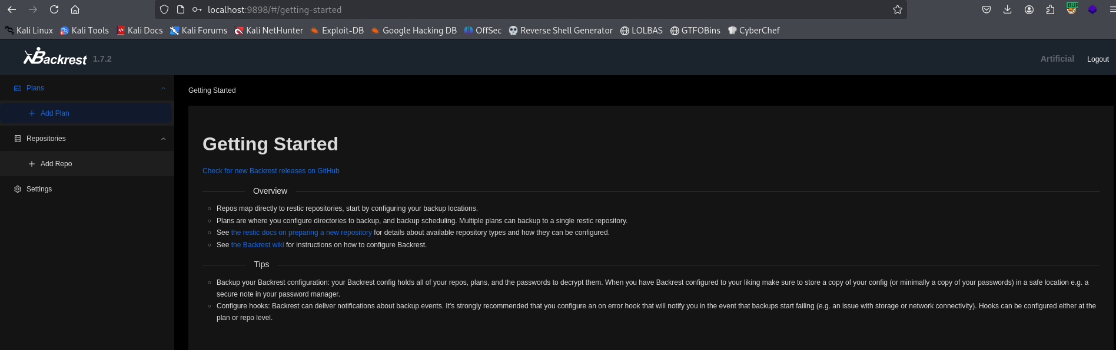Collapse the Plans section chevron
Screen dimensions: 1116x350
click(x=163, y=88)
